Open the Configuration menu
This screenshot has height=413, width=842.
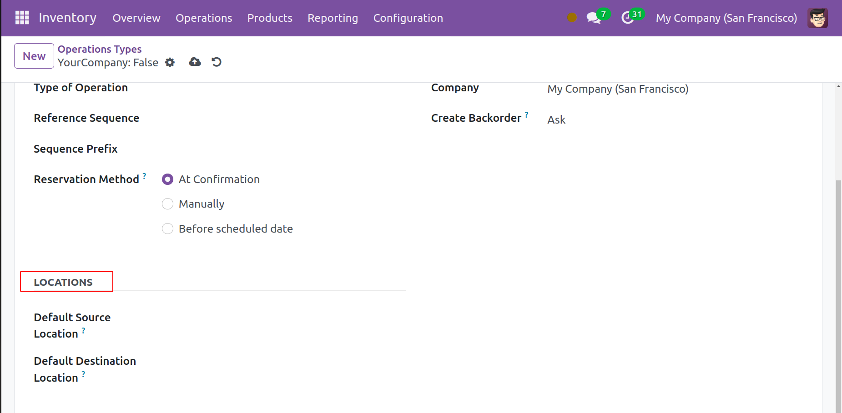pos(408,18)
